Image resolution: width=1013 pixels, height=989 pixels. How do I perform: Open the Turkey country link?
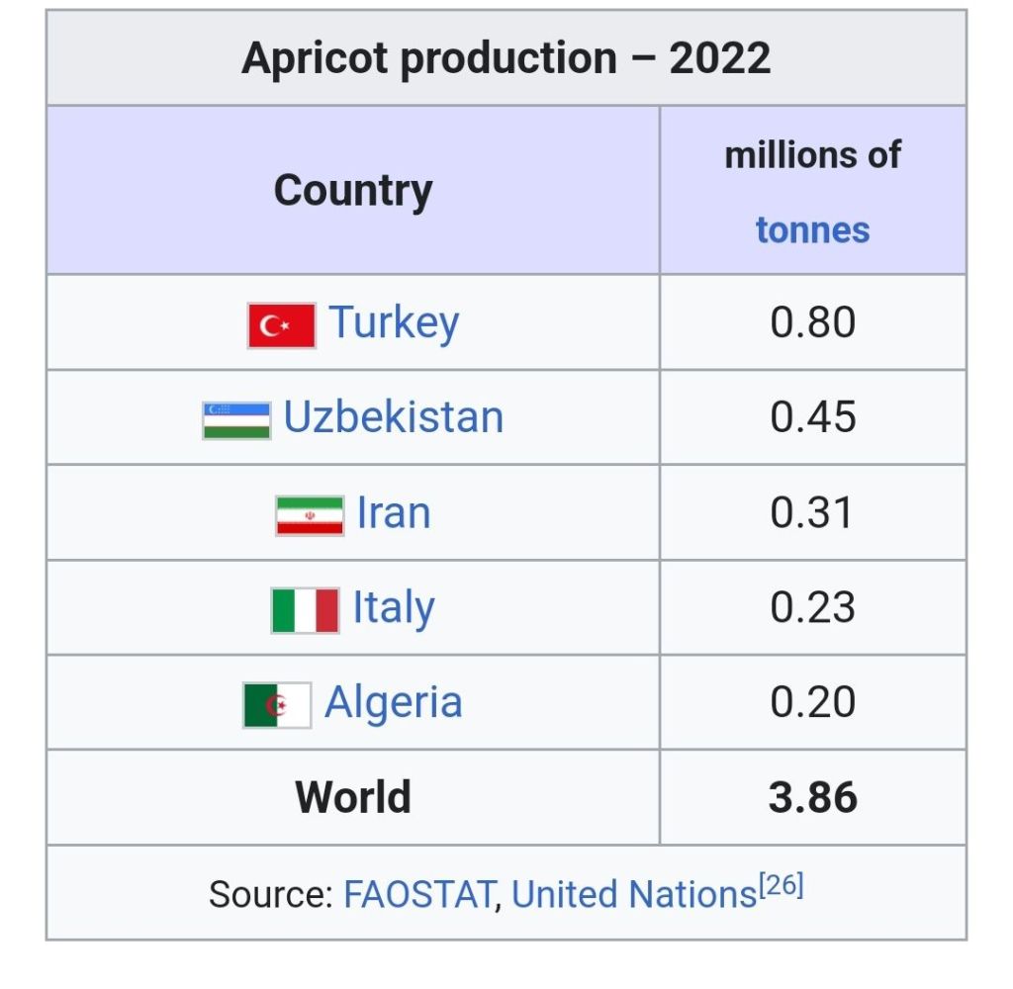point(394,322)
